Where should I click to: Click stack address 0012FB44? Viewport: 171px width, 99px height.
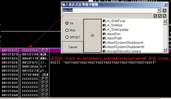(10, 91)
